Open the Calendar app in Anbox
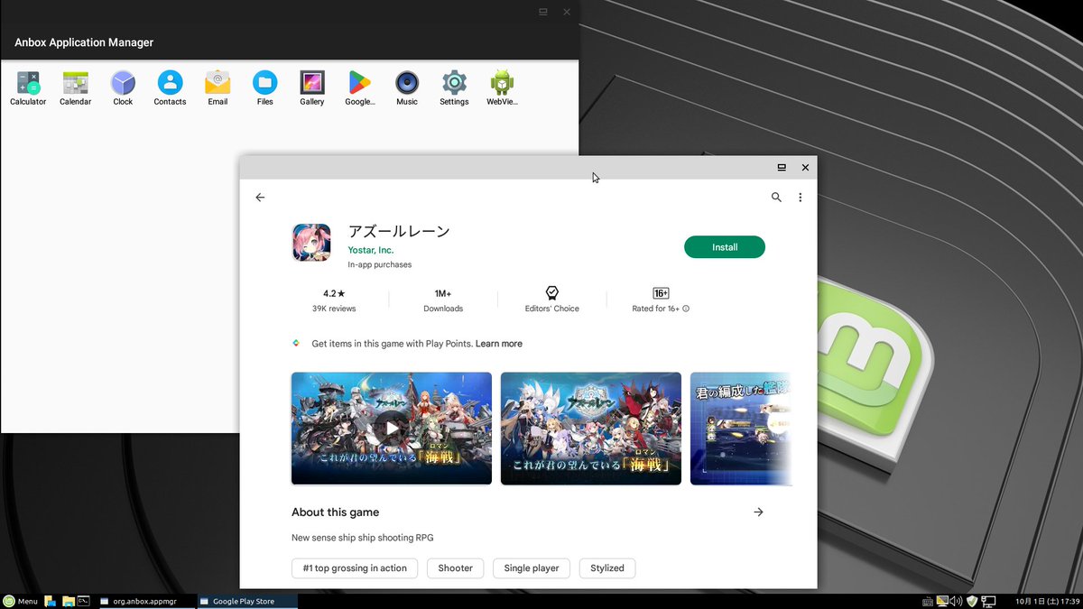 tap(76, 88)
